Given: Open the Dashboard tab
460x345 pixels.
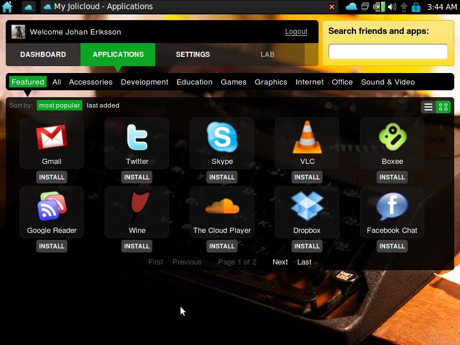Looking at the screenshot, I should (x=43, y=55).
